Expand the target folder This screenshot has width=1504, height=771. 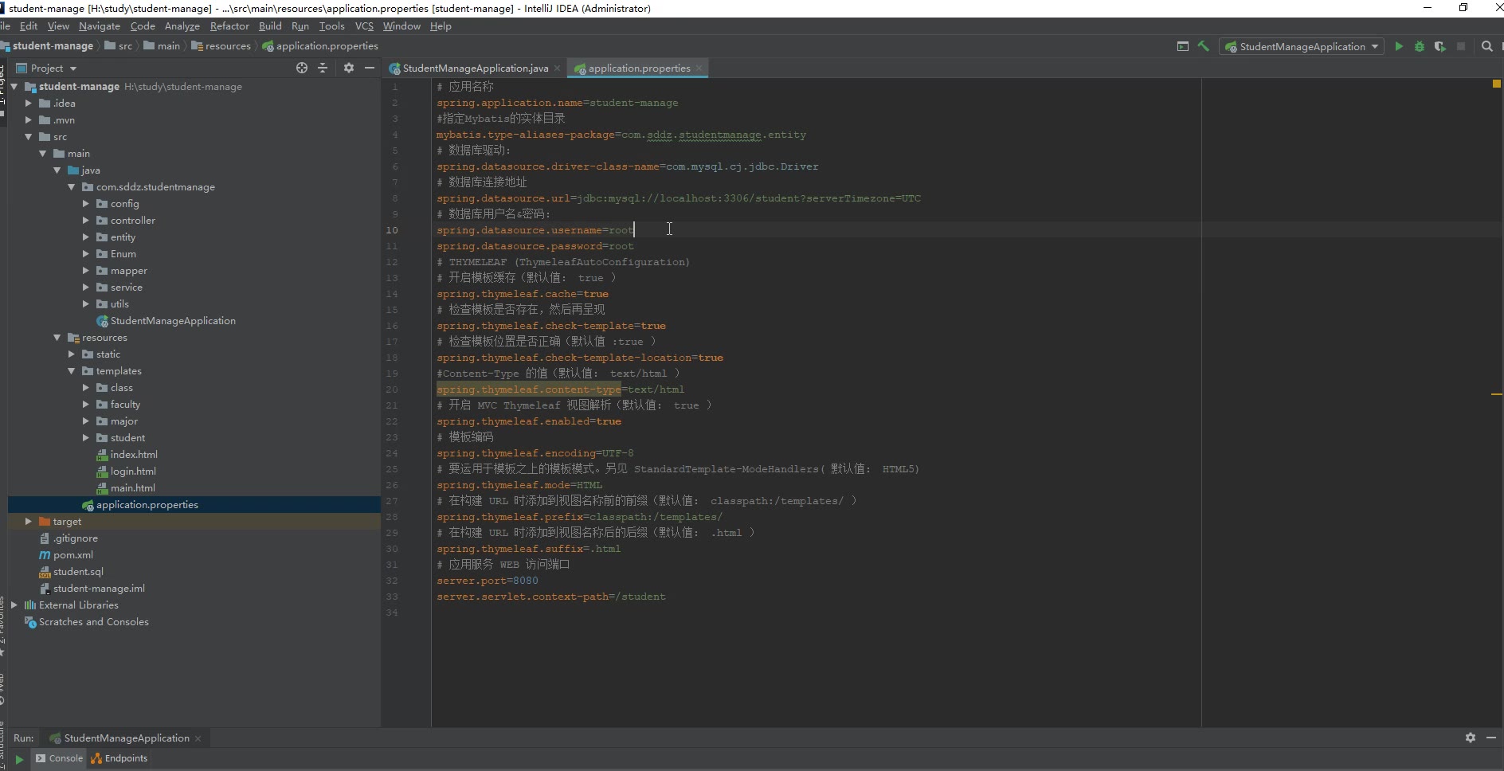[29, 522]
